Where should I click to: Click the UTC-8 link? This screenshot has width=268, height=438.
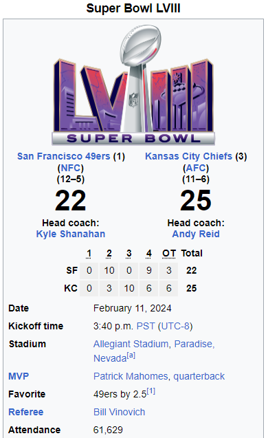click(x=176, y=326)
